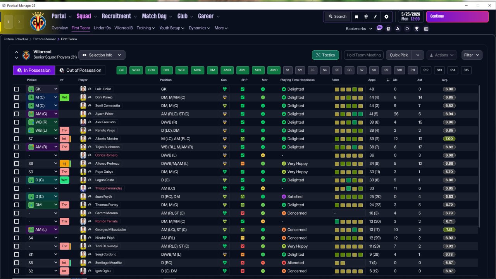Screen dimensions: 496x279
Task: Open the Filter dropdown
Action: point(472,55)
